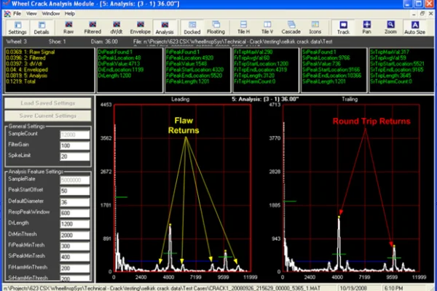
Task: Switch to the Filtered signal view
Action: (x=92, y=28)
